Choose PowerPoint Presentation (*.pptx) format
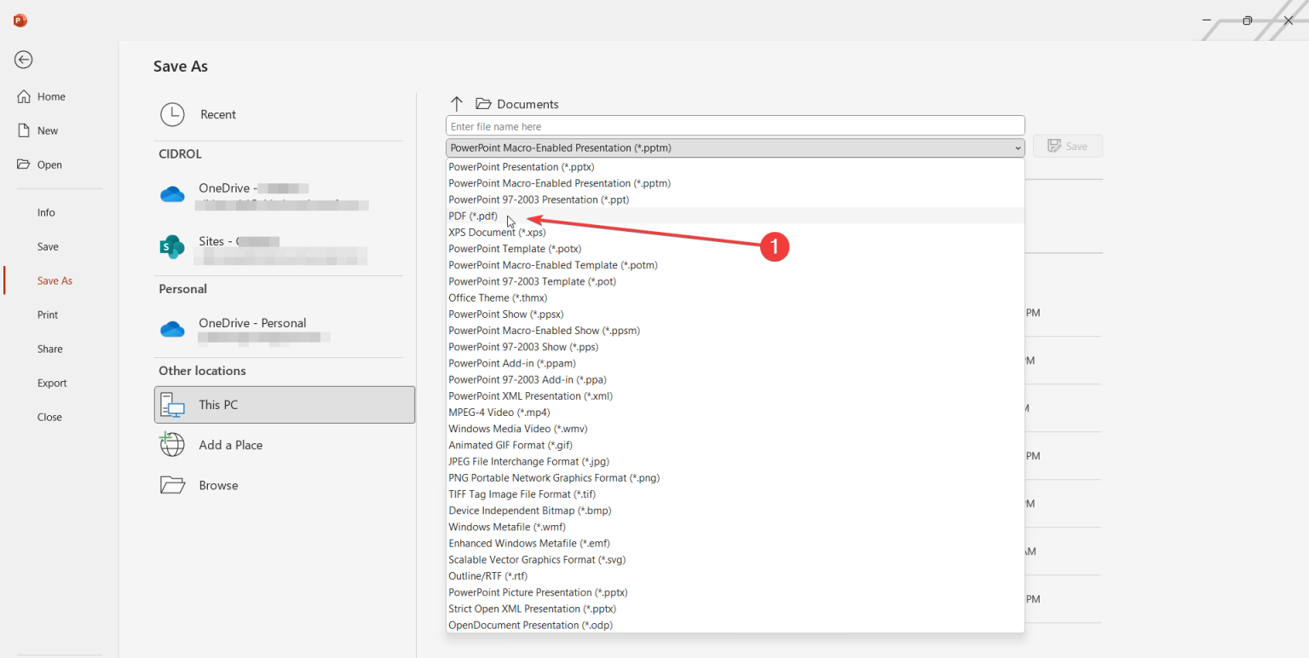Screen dimensions: 1309x658 [735, 167]
